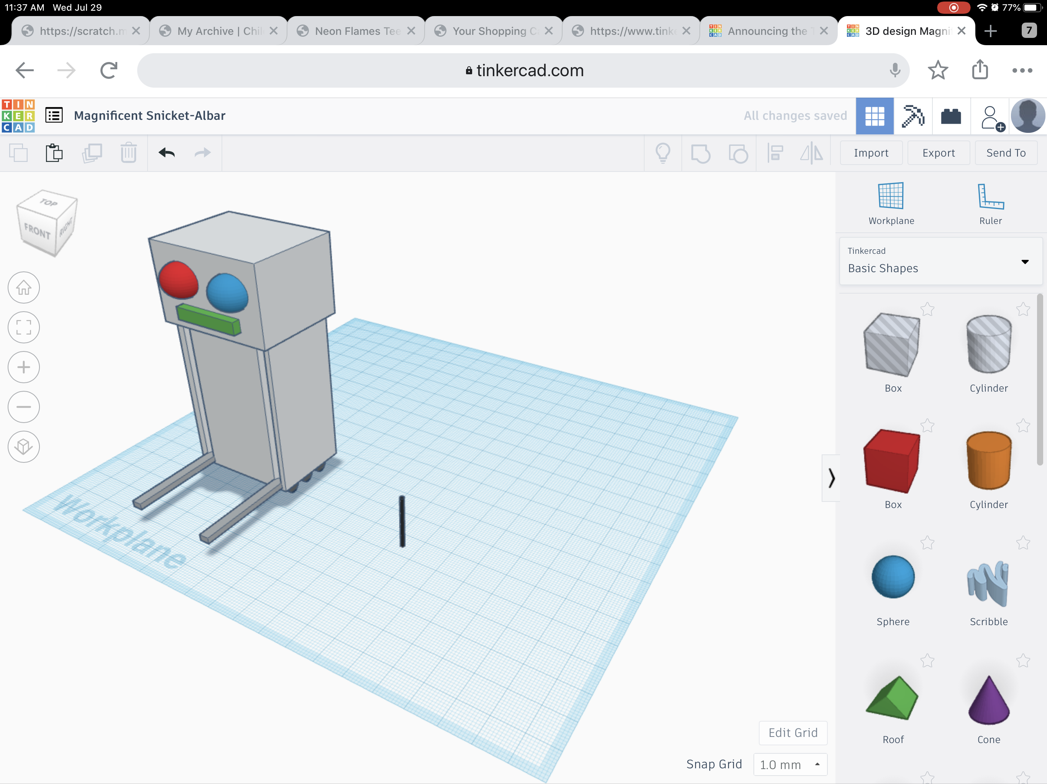Click the Show all lightbulb icon
The width and height of the screenshot is (1047, 784).
click(663, 153)
